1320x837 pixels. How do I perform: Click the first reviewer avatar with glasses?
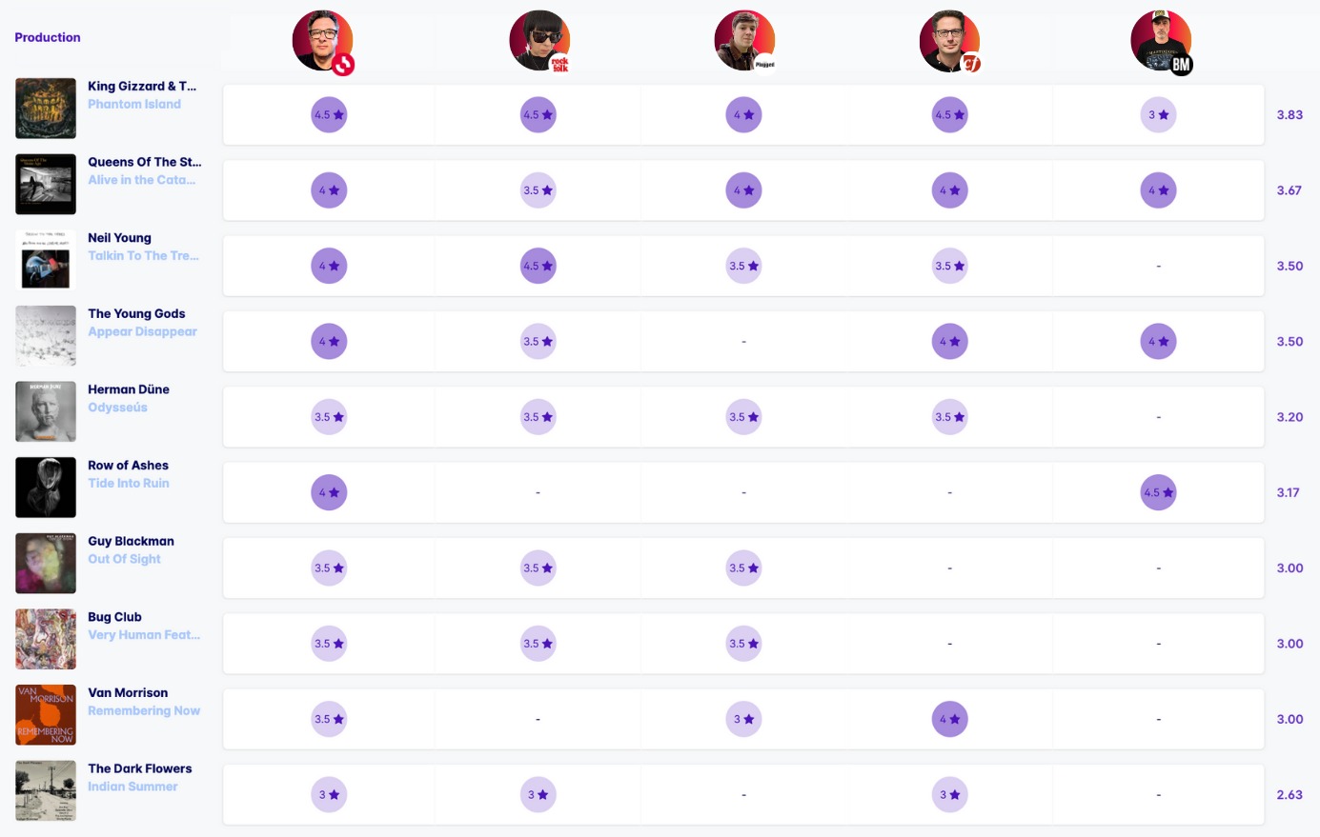(x=322, y=41)
